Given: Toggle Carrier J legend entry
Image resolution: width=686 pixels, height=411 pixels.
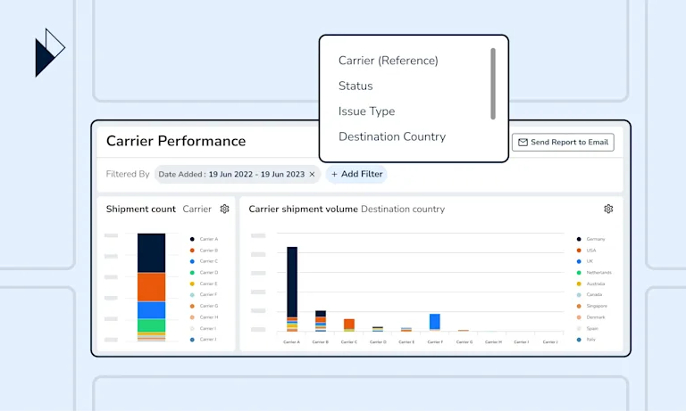Looking at the screenshot, I should point(204,340).
